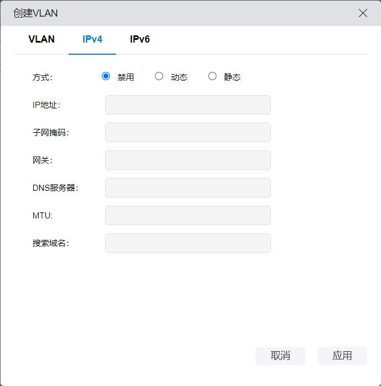Select the DNS服务器 input box
381x386 pixels.
pyautogui.click(x=187, y=187)
